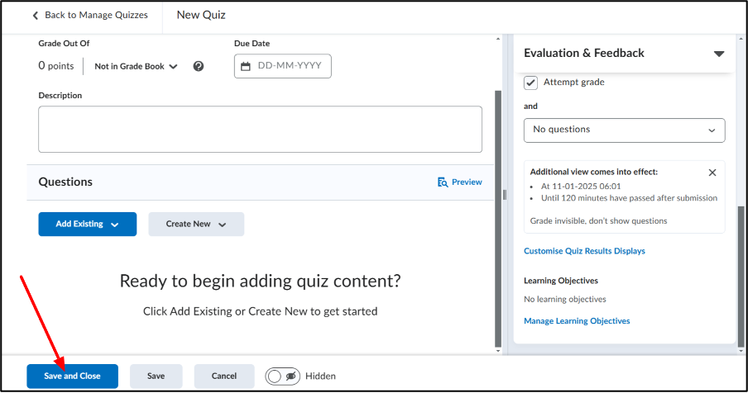Open Customise Quiz Results Displays link
Screen dimensions: 748x393
[x=584, y=251]
